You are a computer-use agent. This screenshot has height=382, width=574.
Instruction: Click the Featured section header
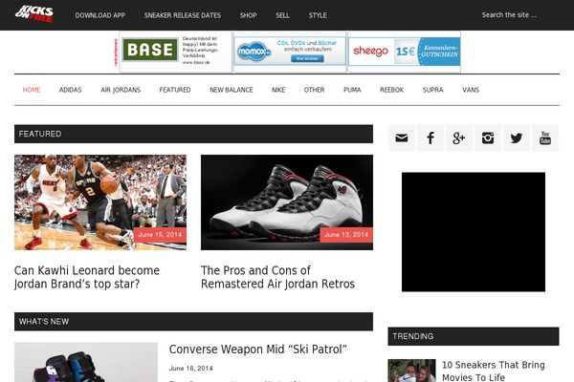pyautogui.click(x=193, y=134)
